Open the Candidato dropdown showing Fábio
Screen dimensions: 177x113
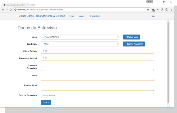coord(80,44)
